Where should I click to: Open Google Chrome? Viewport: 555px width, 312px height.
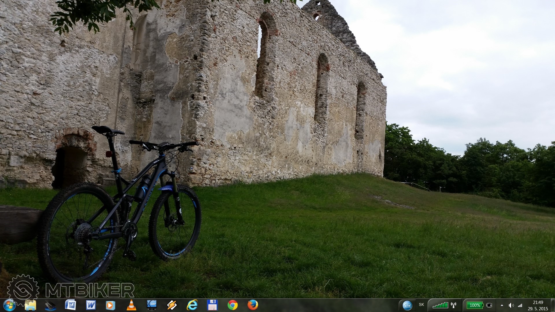232,305
